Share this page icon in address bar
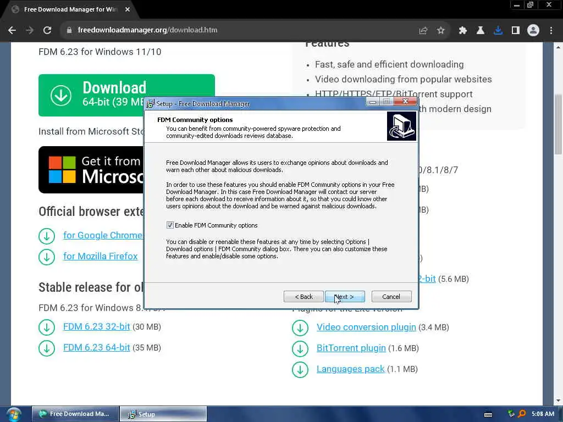The image size is (563, 422). pyautogui.click(x=423, y=31)
